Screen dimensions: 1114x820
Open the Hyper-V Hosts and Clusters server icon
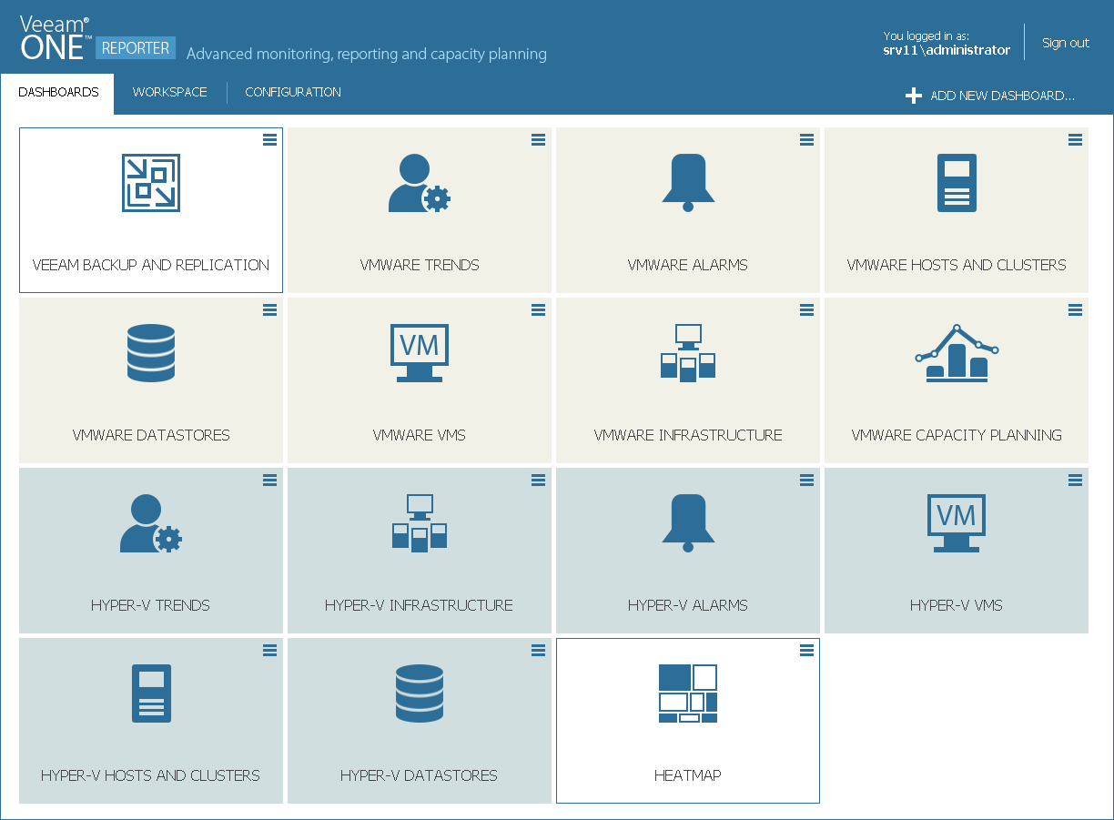pos(151,693)
